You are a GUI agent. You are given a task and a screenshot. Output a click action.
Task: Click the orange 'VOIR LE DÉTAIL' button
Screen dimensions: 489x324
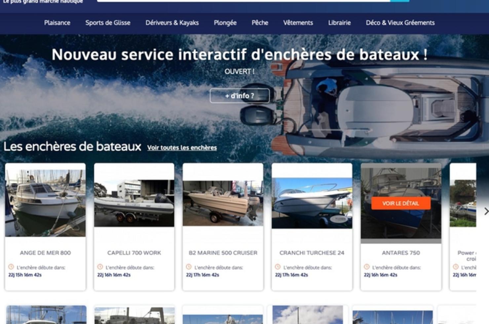(x=401, y=203)
